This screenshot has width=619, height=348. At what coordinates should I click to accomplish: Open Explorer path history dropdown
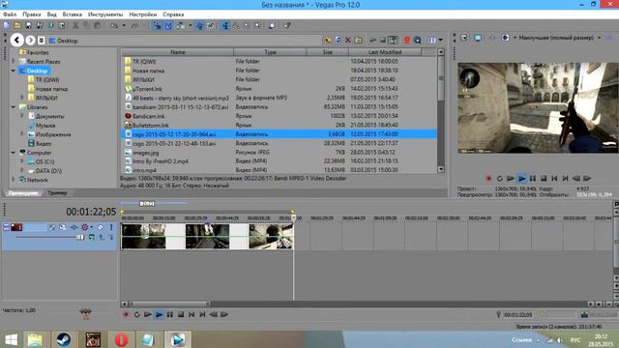(41, 40)
